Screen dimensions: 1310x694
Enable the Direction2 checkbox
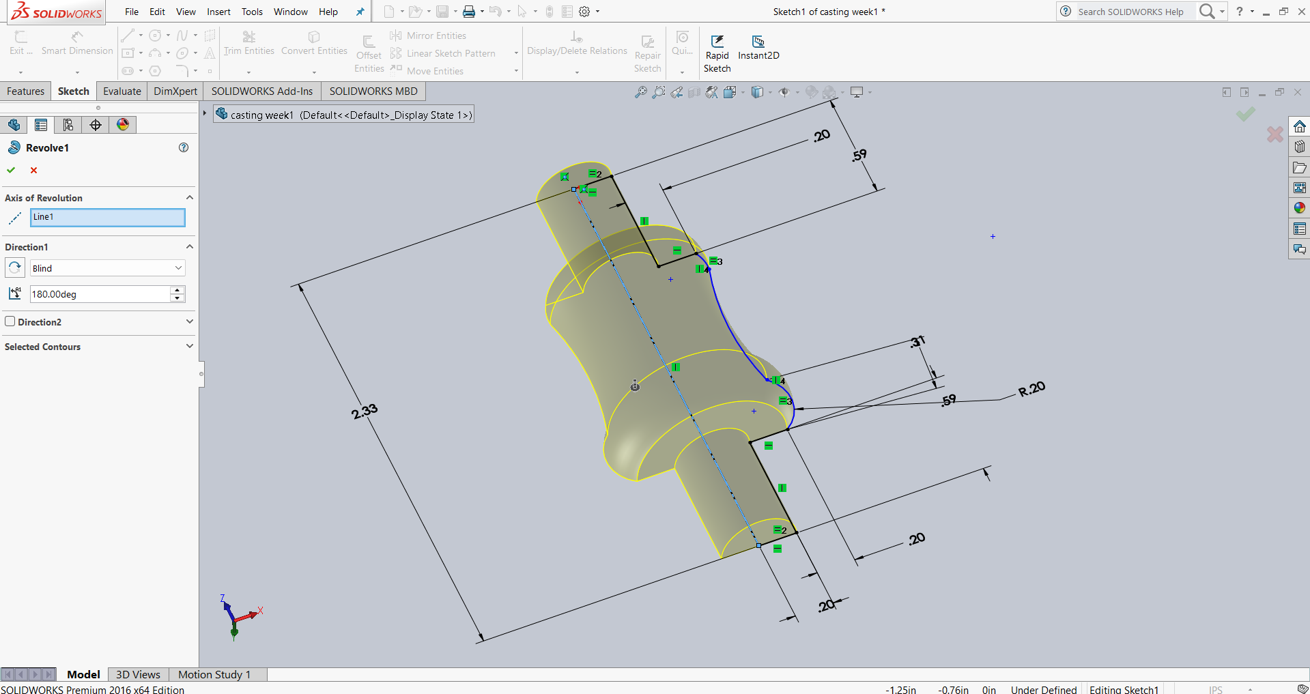(10, 321)
